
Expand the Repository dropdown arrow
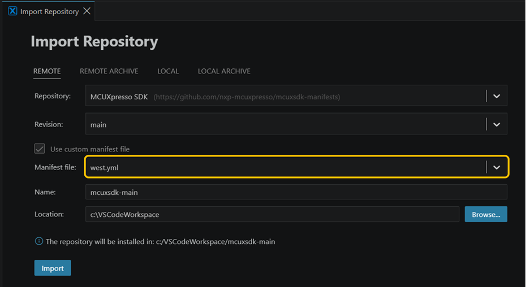(497, 96)
